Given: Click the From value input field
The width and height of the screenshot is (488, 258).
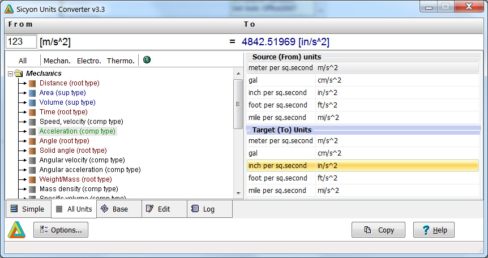Looking at the screenshot, I should pos(21,42).
